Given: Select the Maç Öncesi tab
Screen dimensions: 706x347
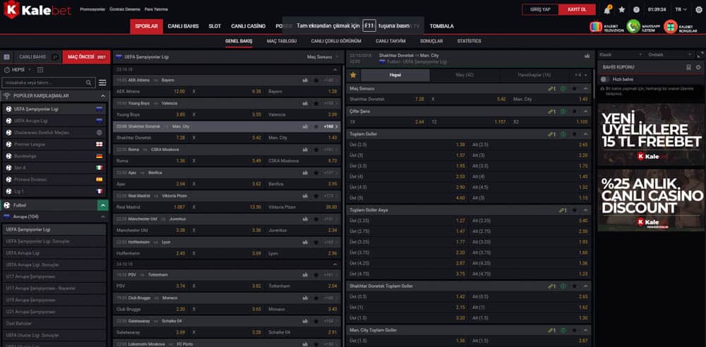Looking at the screenshot, I should (x=86, y=57).
